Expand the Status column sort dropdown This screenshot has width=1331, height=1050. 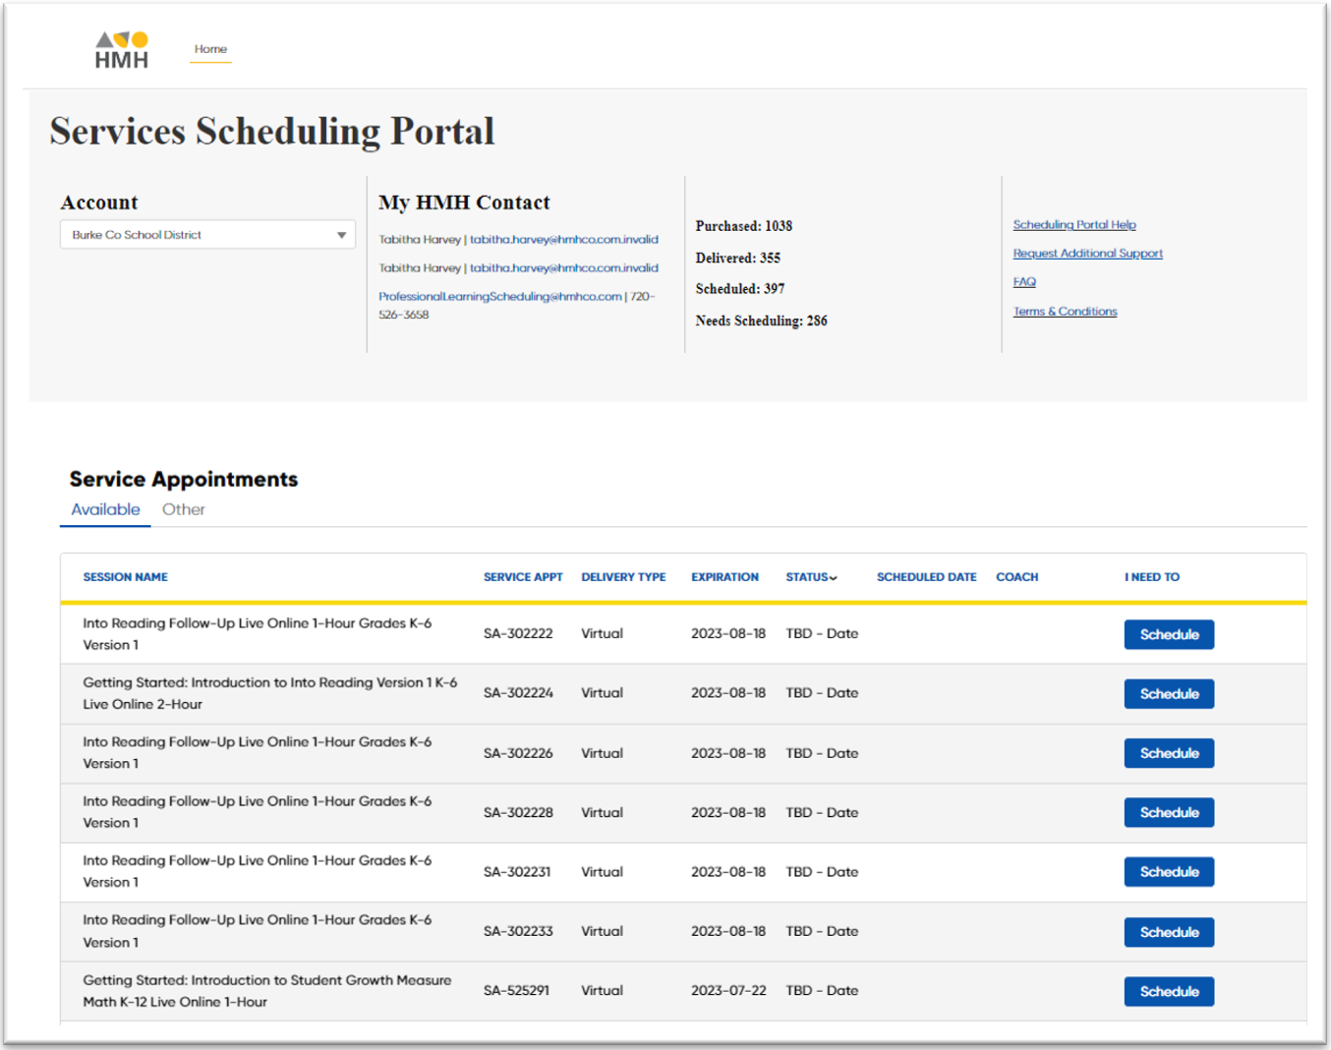click(x=833, y=577)
